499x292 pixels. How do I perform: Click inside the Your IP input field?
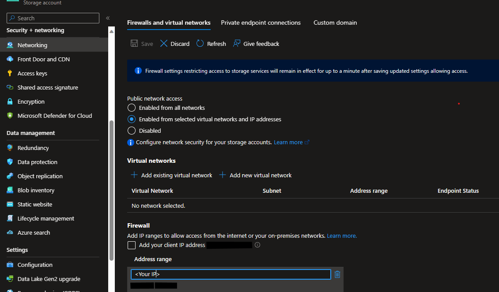tap(230, 274)
